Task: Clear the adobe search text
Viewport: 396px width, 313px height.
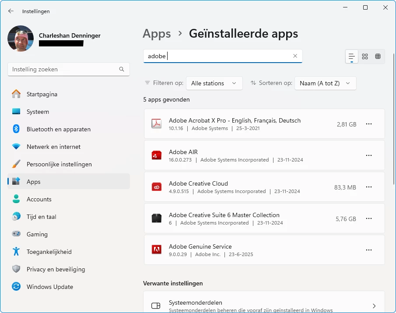Action: (x=295, y=56)
